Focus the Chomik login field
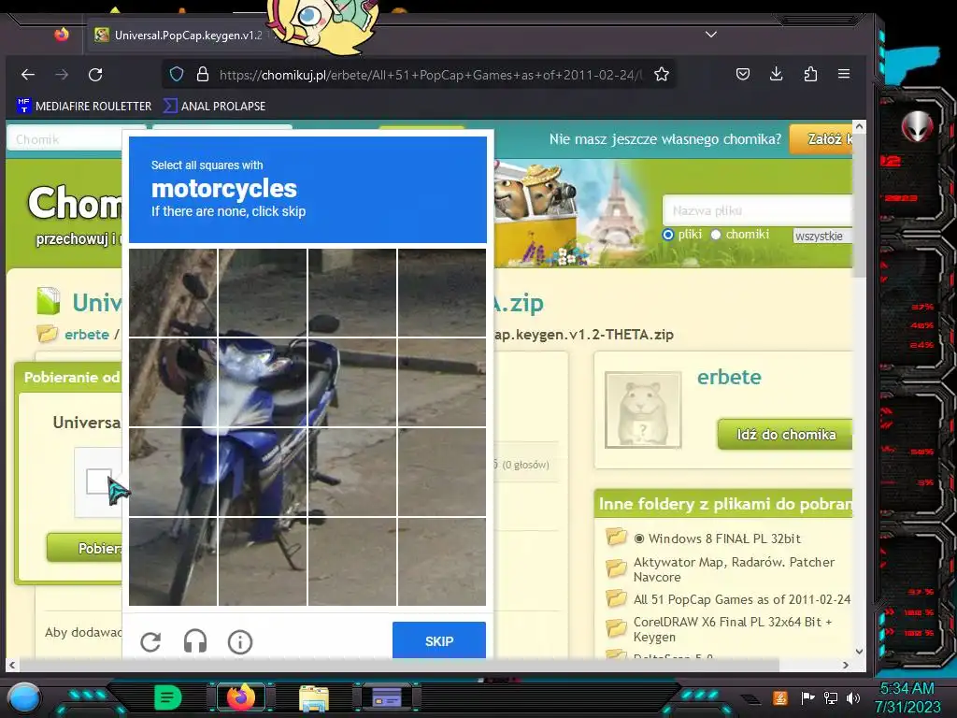957x718 pixels. click(66, 139)
